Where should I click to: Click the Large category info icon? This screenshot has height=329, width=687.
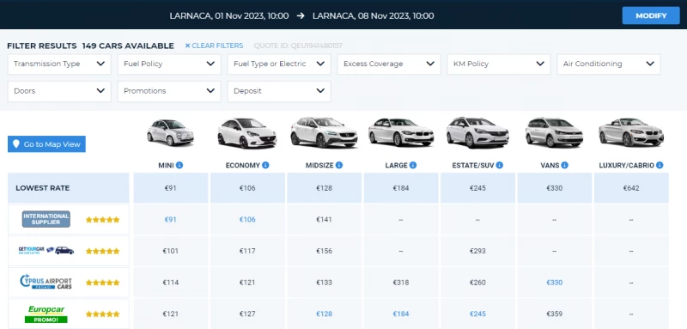(413, 165)
